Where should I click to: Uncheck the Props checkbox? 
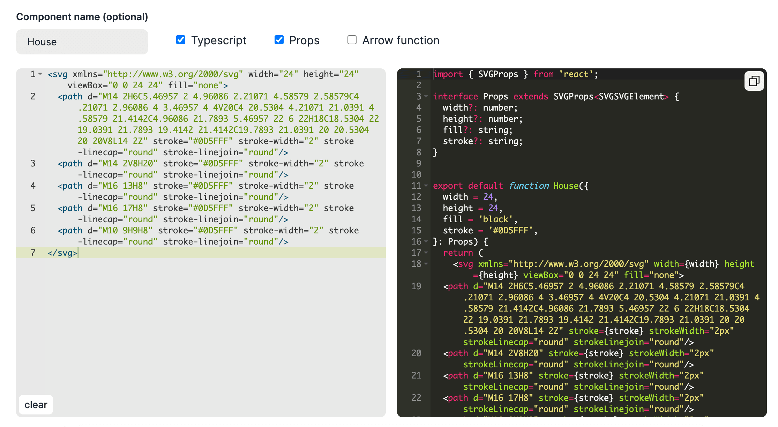[x=279, y=40]
